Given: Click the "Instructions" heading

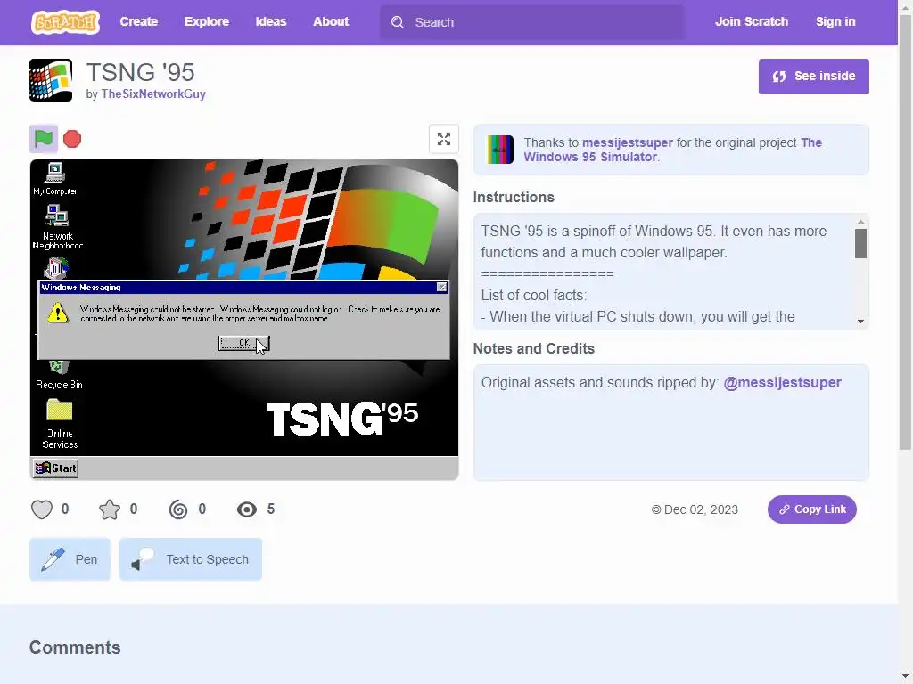Looking at the screenshot, I should (x=514, y=197).
